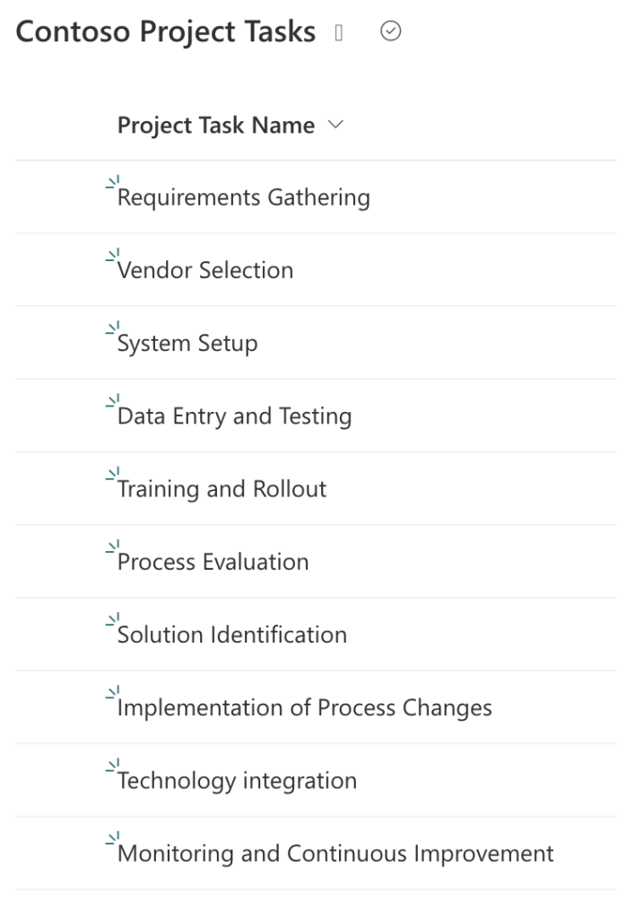Open the Technology integration task
The width and height of the screenshot is (617, 919).
[x=238, y=780]
